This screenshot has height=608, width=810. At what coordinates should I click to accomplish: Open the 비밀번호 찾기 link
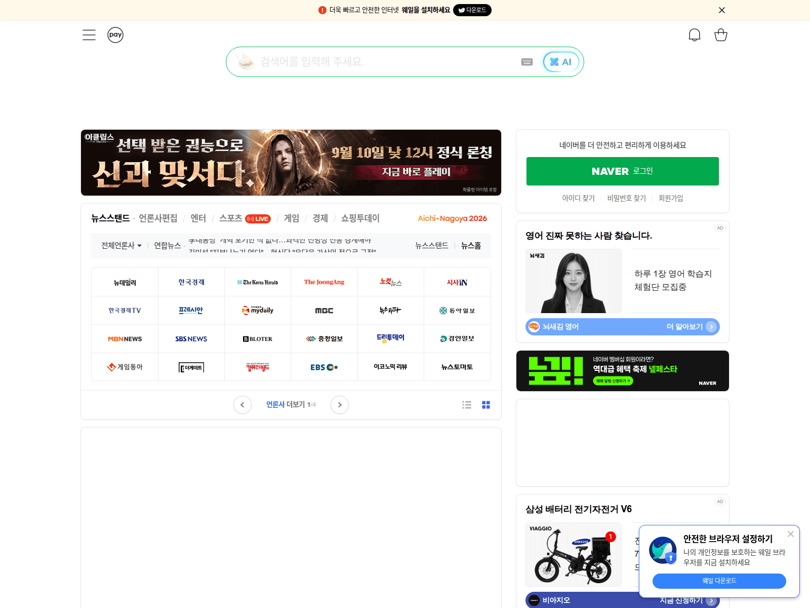tap(627, 198)
